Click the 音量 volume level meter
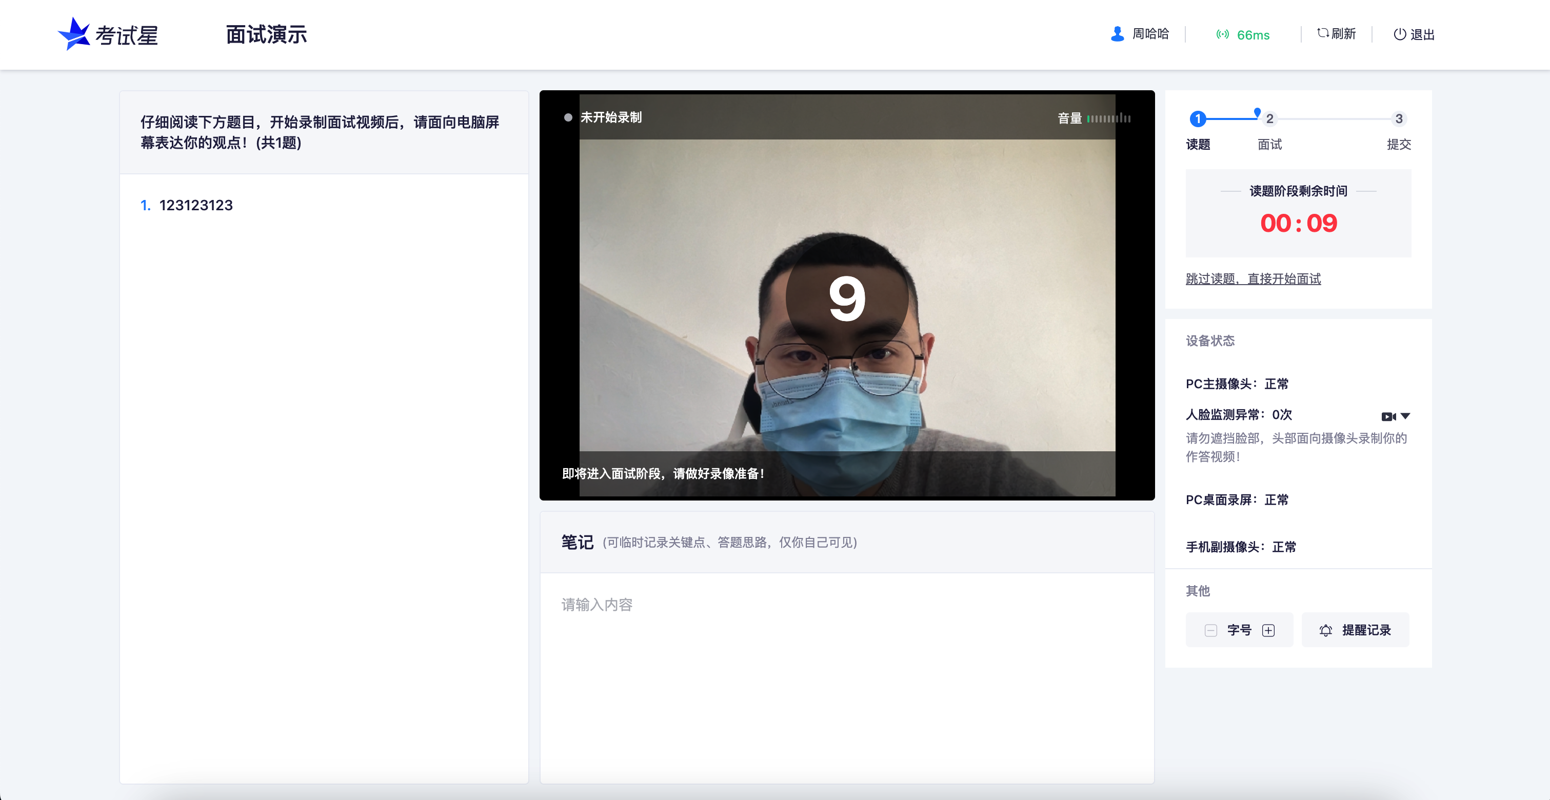This screenshot has width=1550, height=800. (x=1109, y=118)
